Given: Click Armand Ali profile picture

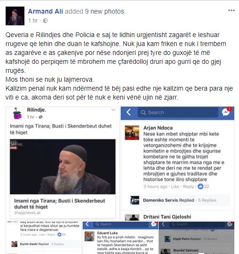Looking at the screenshot, I should (15, 16).
